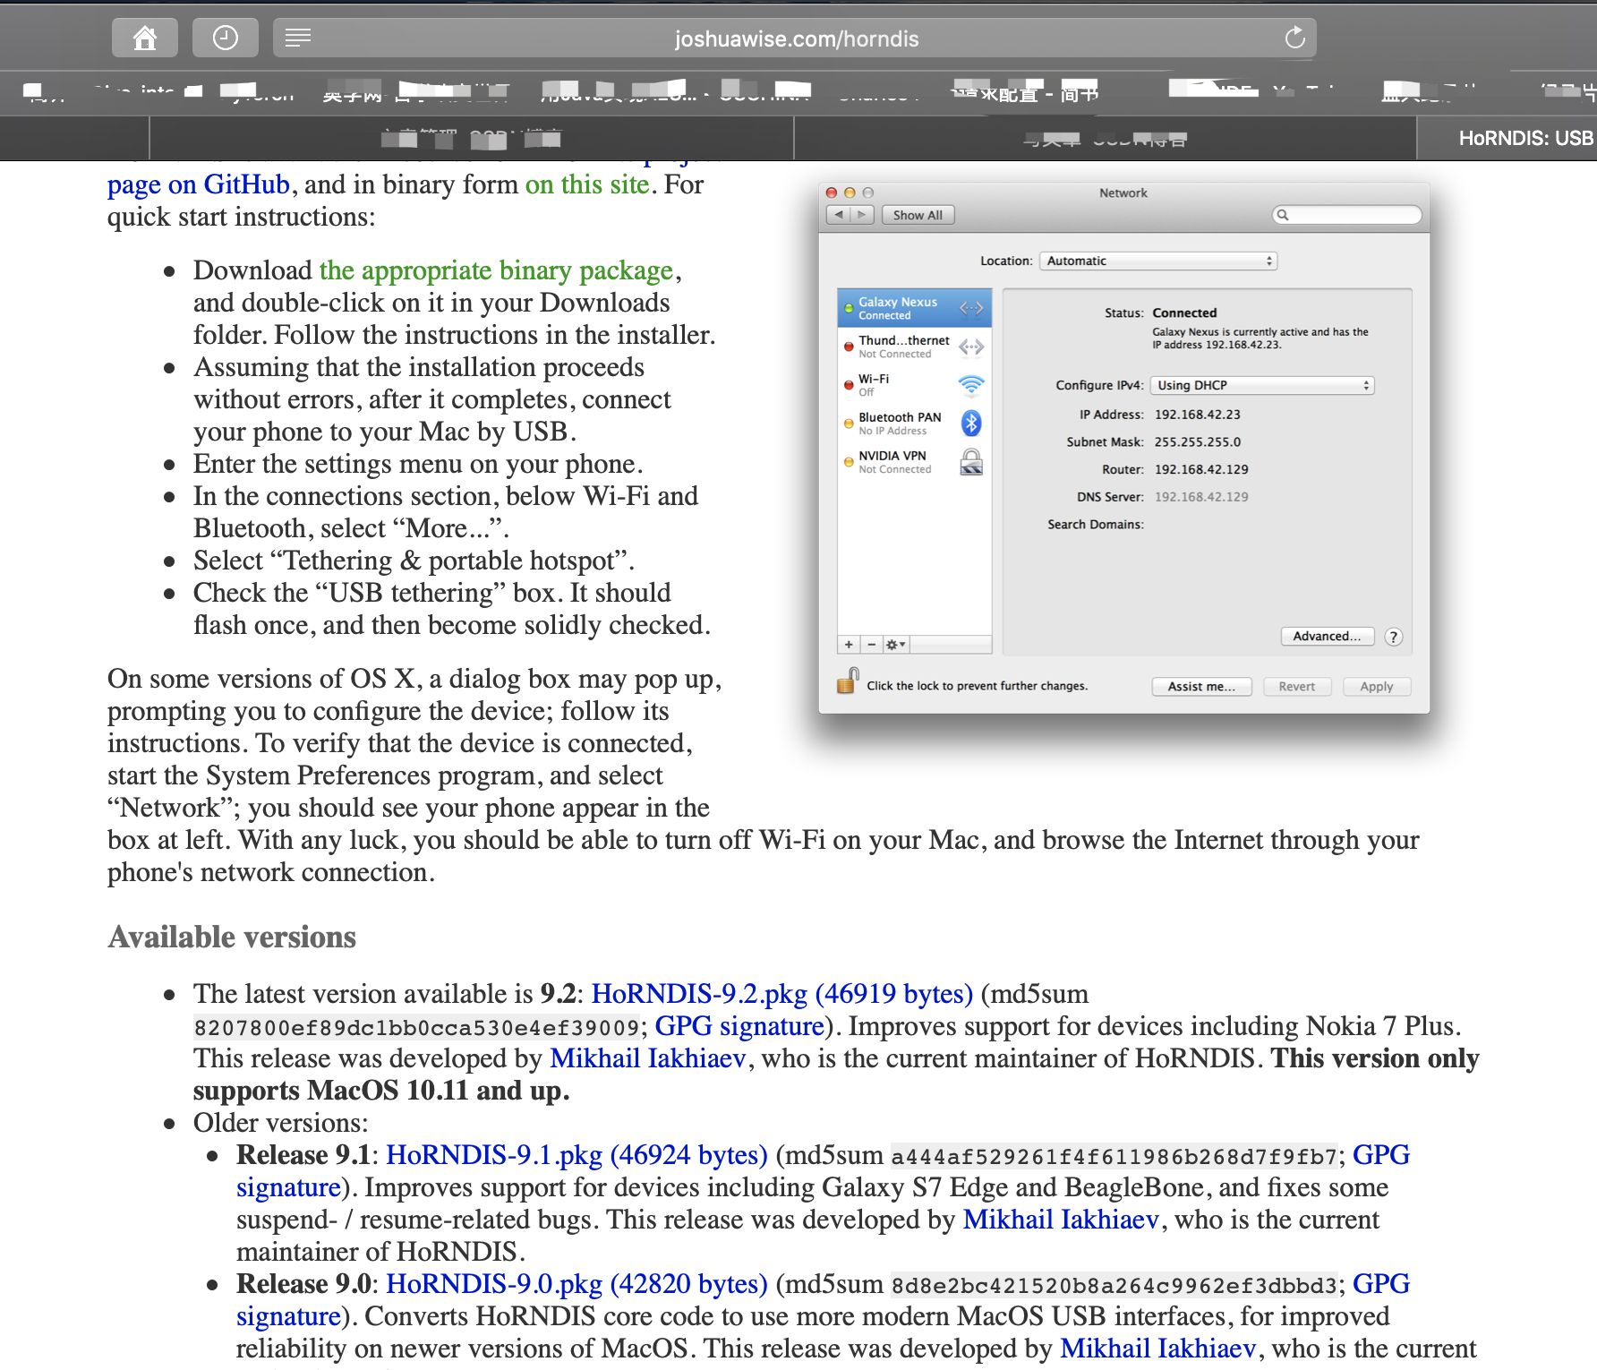Click the Revert button
This screenshot has height=1370, width=1597.
coord(1297,687)
